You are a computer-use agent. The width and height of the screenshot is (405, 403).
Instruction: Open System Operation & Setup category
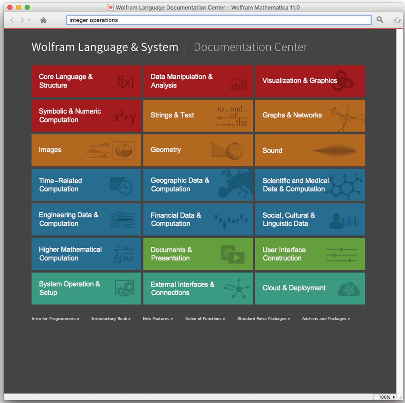tap(86, 288)
